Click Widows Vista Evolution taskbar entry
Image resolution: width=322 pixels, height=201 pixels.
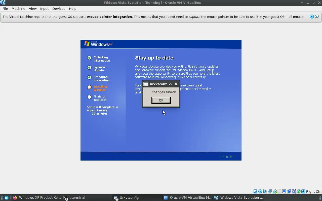pyautogui.click(x=238, y=197)
